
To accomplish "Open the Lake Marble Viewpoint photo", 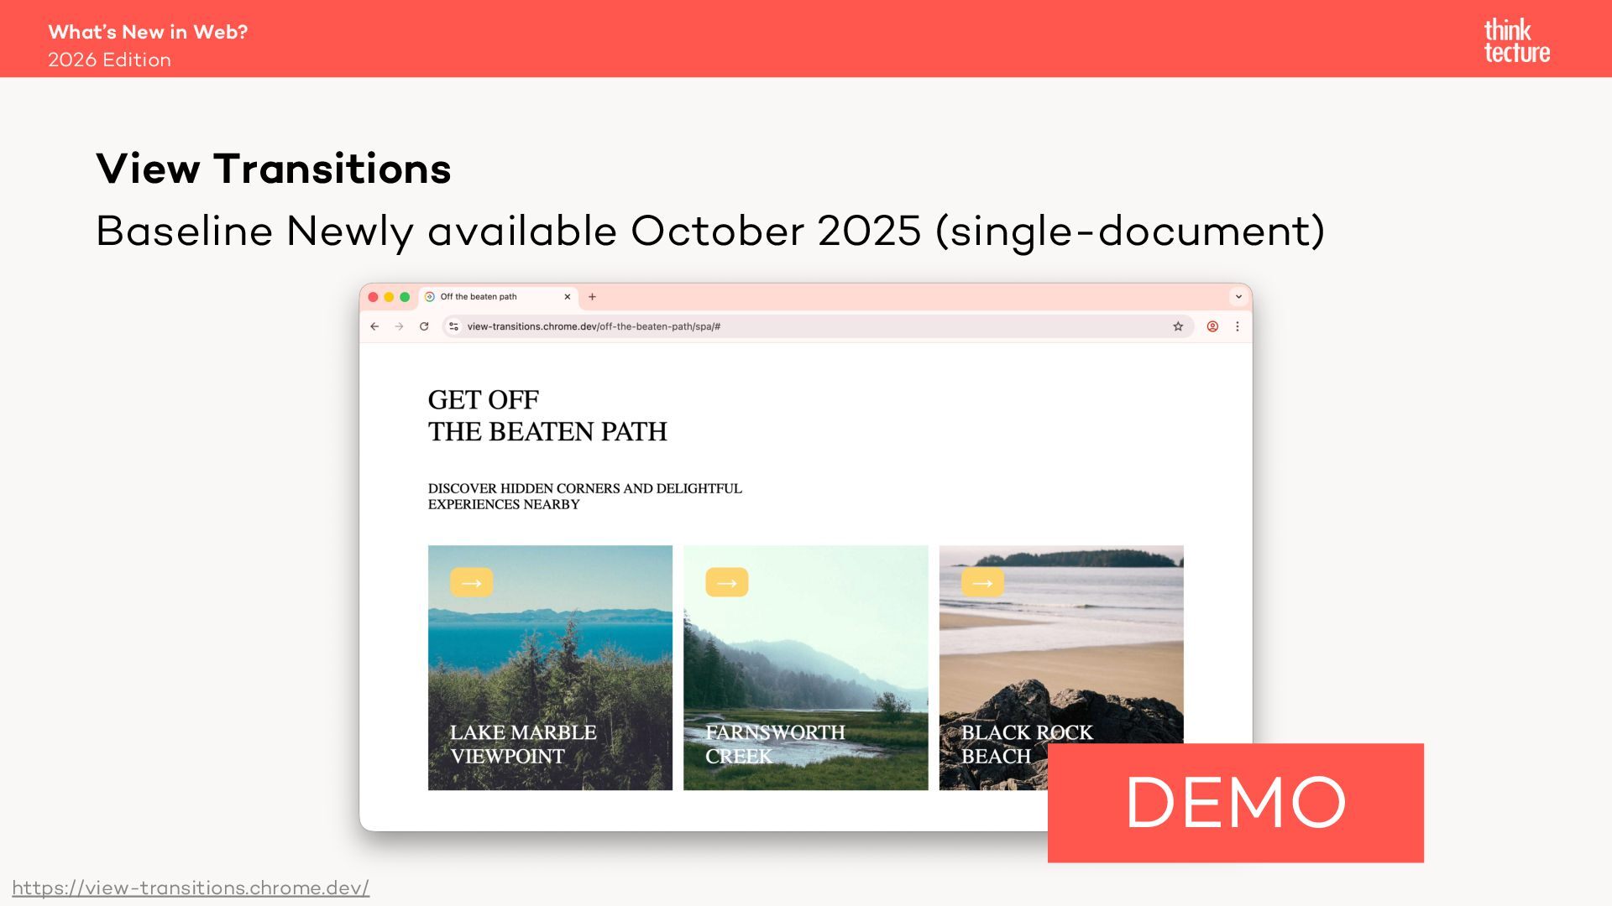I will 550,668.
